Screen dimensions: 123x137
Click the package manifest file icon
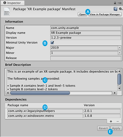[7, 11]
